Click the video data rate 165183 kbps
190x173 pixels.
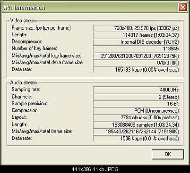[136, 70]
